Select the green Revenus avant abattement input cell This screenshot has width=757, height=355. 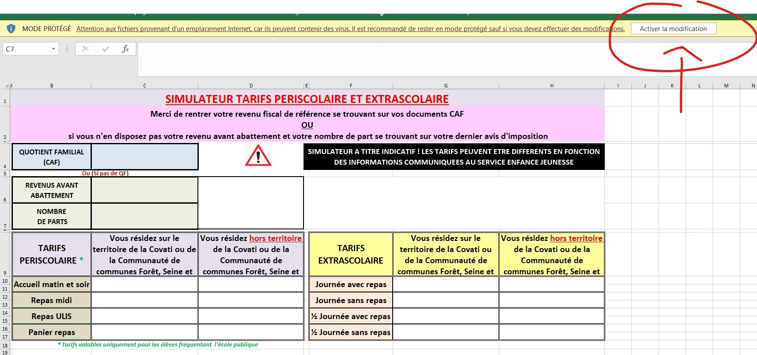tap(145, 190)
